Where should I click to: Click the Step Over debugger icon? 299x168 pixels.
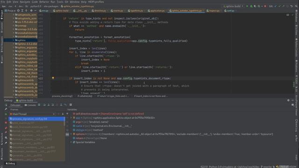point(44,105)
